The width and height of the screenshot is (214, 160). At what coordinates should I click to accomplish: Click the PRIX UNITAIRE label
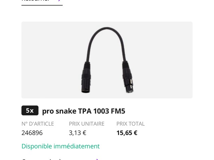[87, 124]
